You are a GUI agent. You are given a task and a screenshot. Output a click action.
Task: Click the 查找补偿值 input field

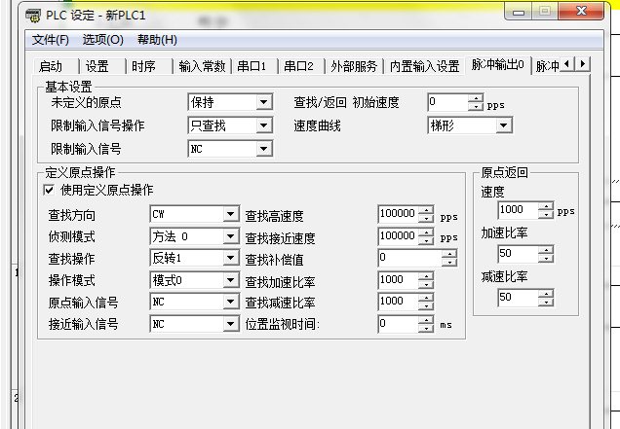pyautogui.click(x=408, y=258)
